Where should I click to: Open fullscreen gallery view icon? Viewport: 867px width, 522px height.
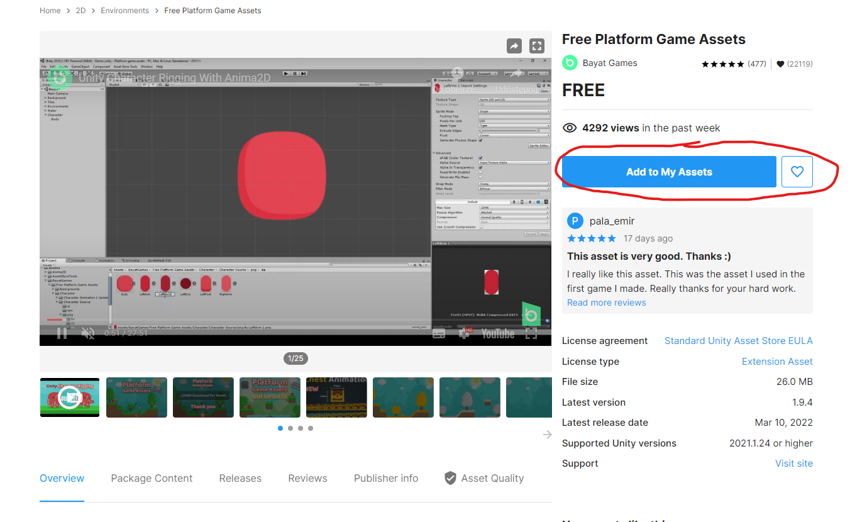(x=536, y=46)
